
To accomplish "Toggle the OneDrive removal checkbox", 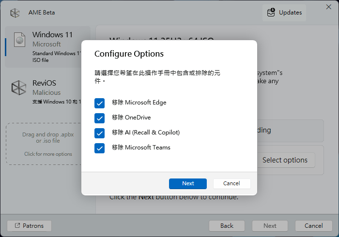I will pyautogui.click(x=100, y=118).
